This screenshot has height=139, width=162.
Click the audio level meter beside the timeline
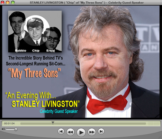pyautogui.click(x=154, y=124)
